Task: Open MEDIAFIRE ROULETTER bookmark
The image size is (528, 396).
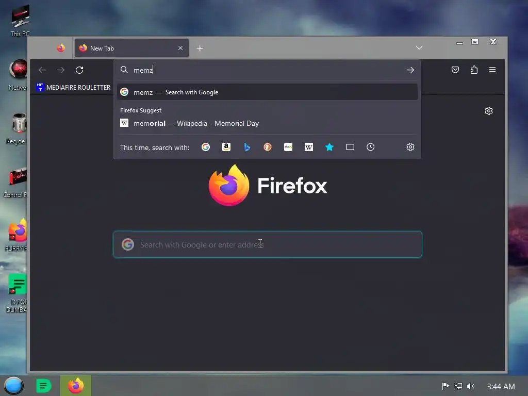Action: click(x=73, y=87)
